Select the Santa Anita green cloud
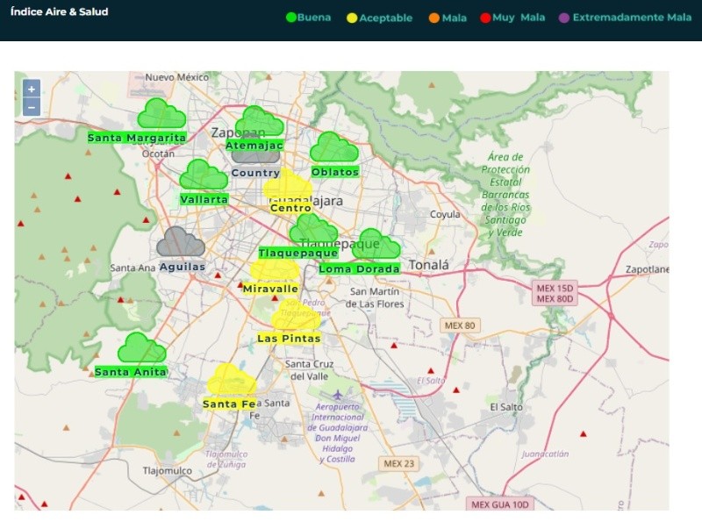Image resolution: width=702 pixels, height=522 pixels. coord(141,348)
